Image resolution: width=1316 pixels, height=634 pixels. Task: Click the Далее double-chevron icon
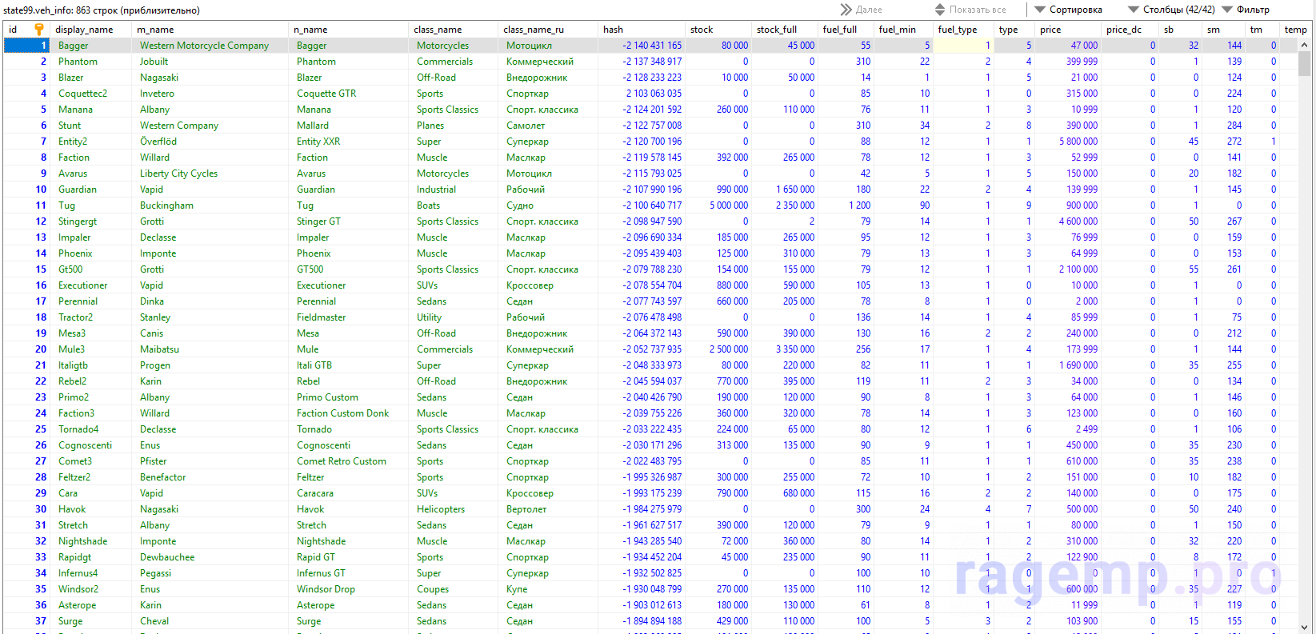(846, 10)
